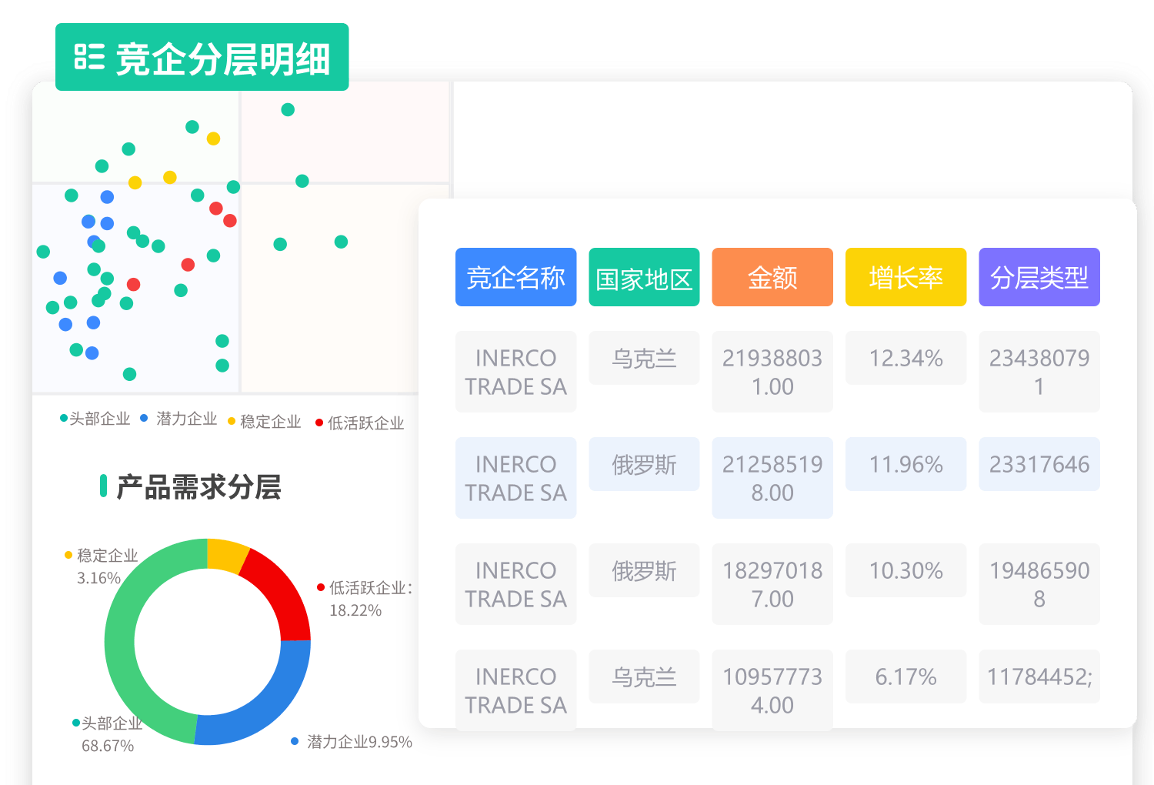Click INERCO TRADE SA in the 10.30% row
This screenshot has width=1154, height=785.
[x=515, y=584]
